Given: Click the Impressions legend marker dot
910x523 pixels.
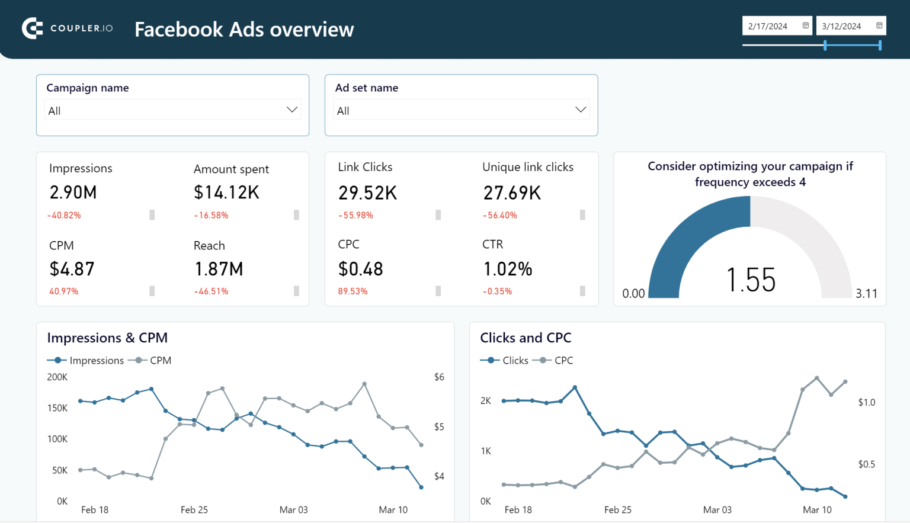Looking at the screenshot, I should (x=56, y=360).
